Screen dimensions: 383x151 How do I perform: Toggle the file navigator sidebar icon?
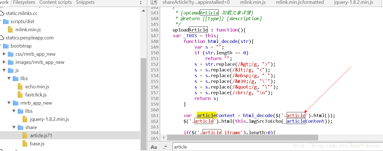click(154, 2)
